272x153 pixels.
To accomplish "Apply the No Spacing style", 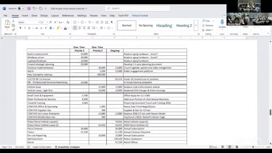I will coord(146,25).
